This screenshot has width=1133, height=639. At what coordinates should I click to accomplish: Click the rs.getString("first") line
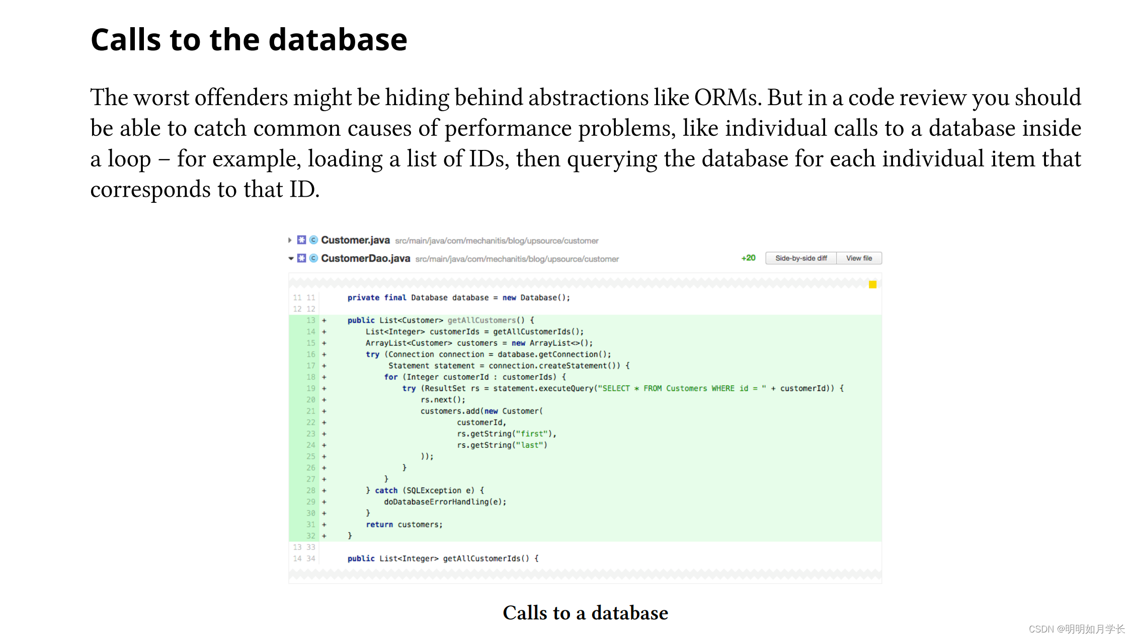tap(506, 434)
